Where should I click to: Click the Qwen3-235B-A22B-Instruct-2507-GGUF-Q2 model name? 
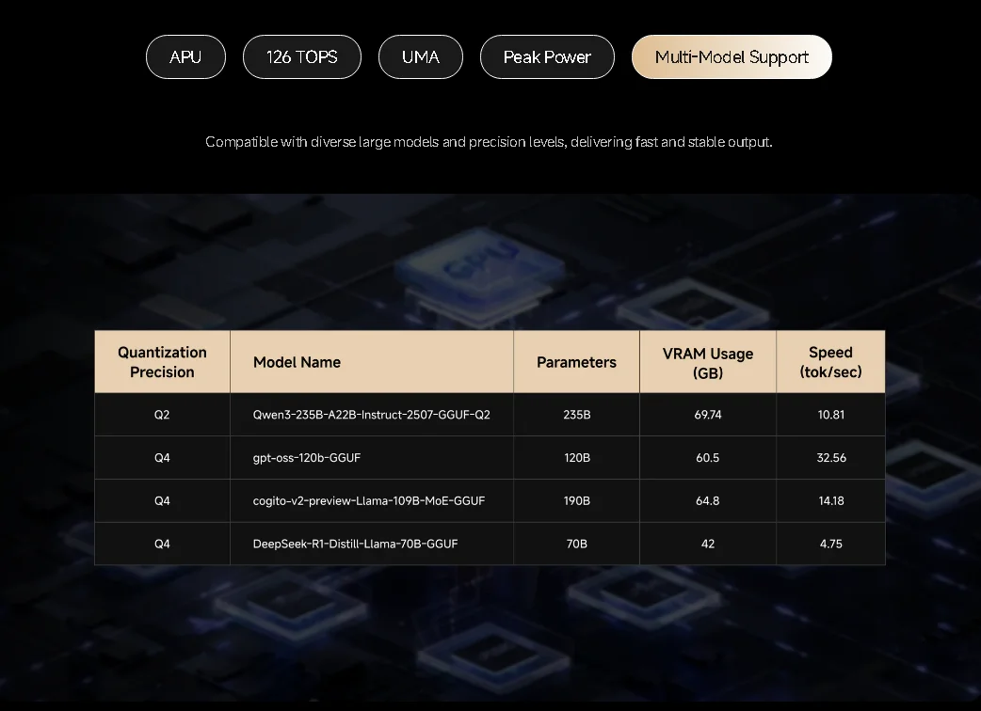coord(372,414)
